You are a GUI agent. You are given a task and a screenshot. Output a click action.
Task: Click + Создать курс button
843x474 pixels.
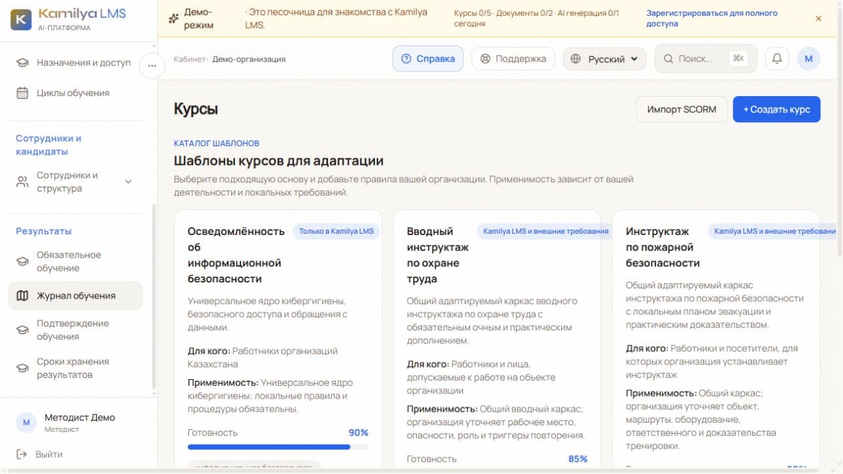[776, 109]
